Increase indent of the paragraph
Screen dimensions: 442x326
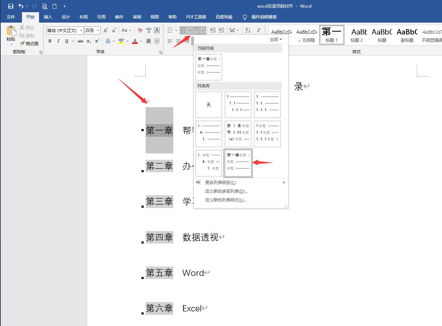click(221, 30)
